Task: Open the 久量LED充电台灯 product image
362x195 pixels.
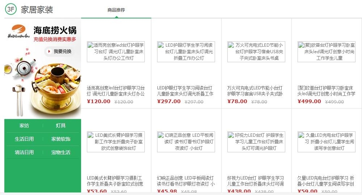Action: coord(326,142)
